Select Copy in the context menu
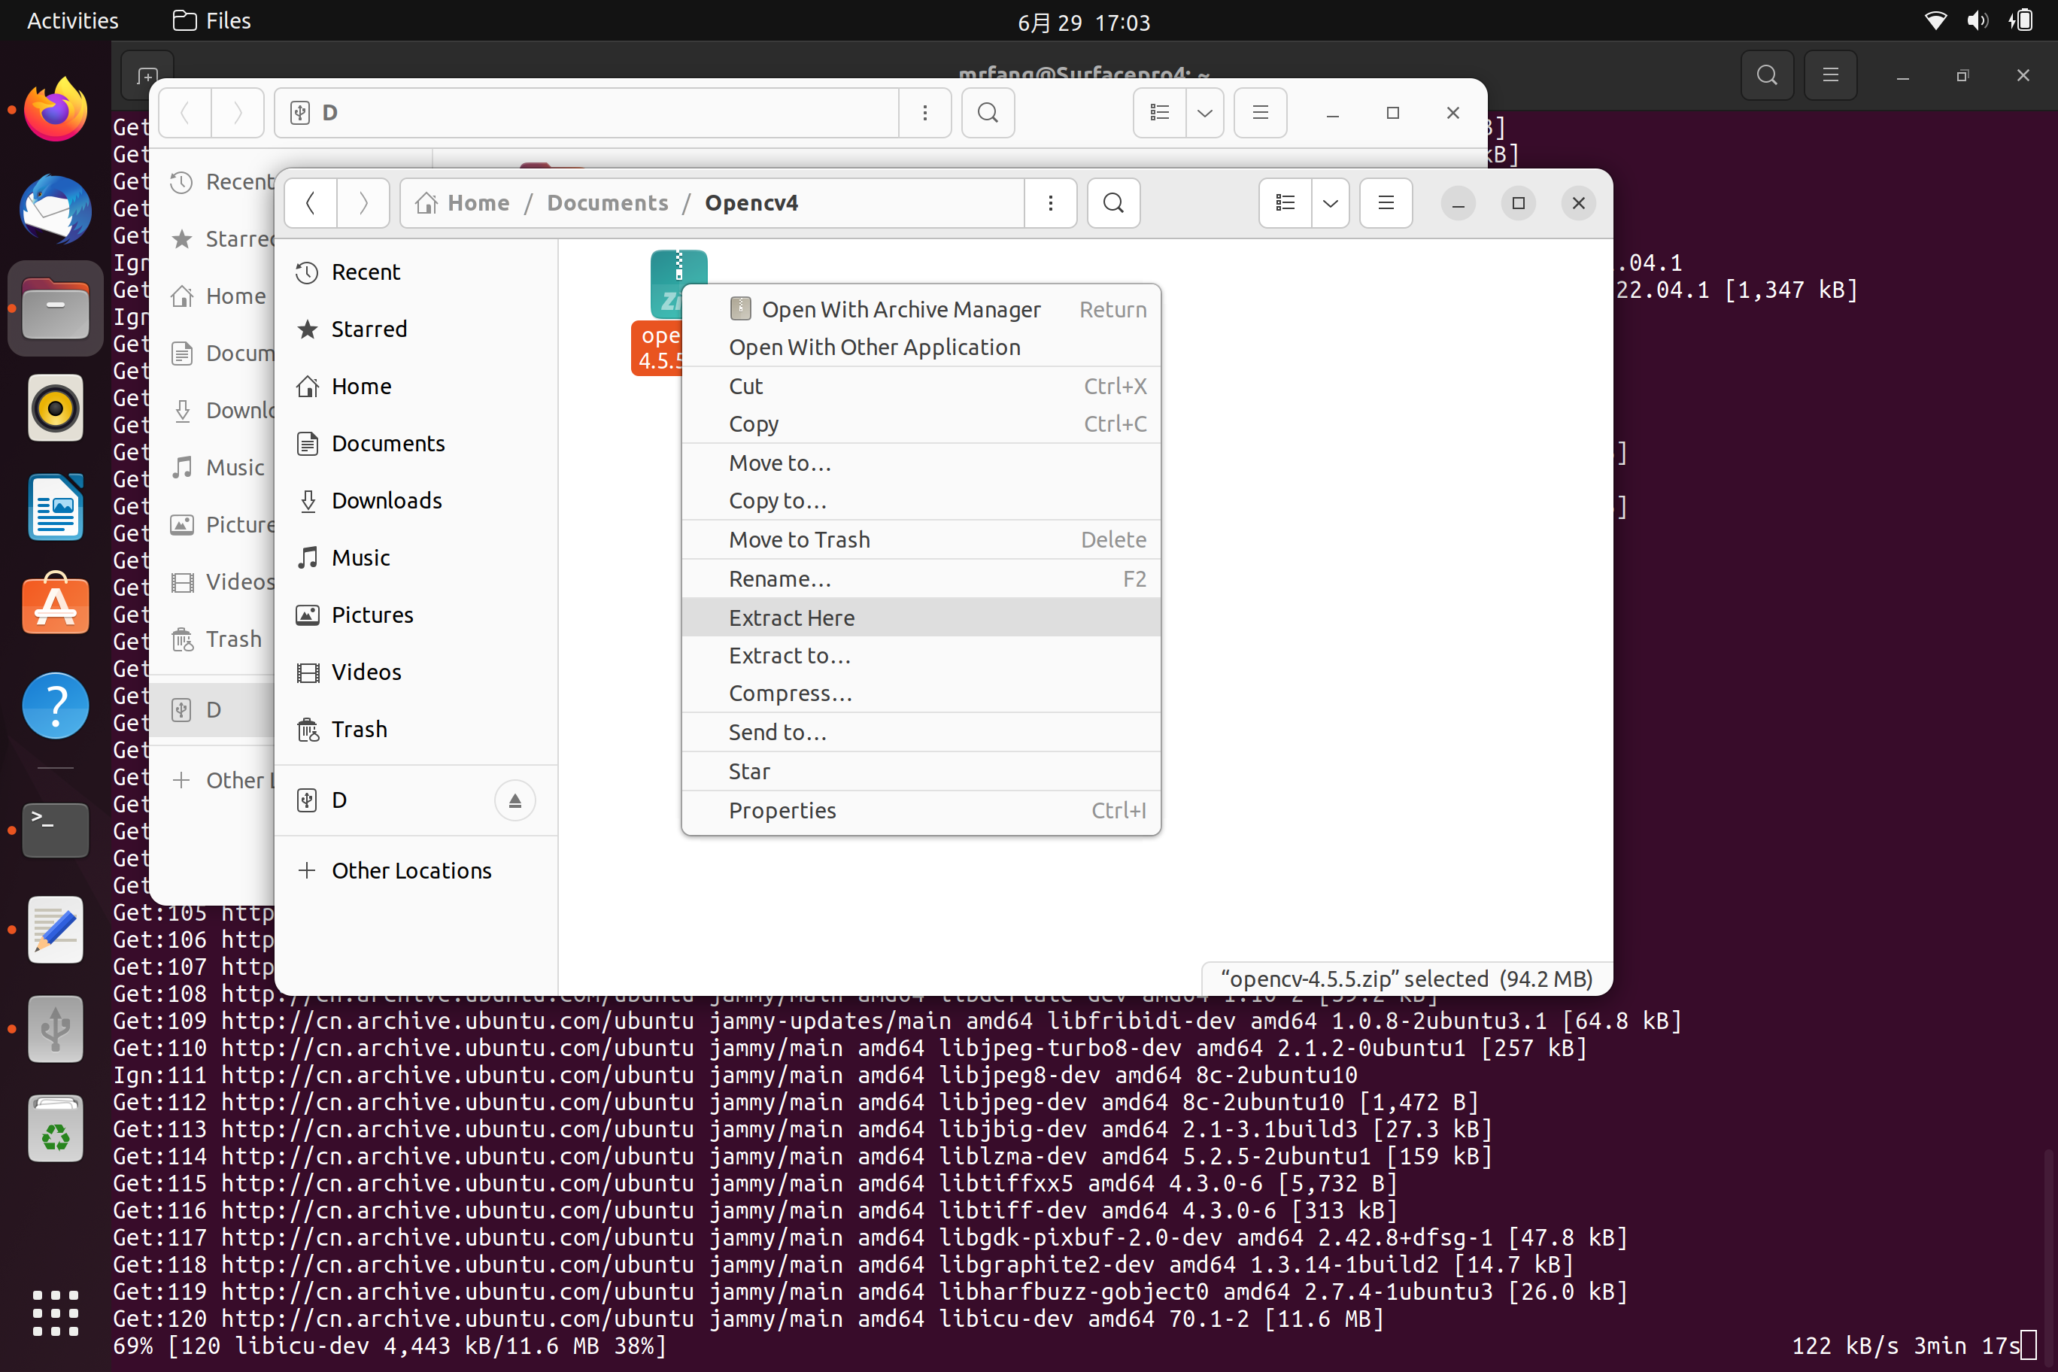This screenshot has height=1372, width=2058. [921, 423]
